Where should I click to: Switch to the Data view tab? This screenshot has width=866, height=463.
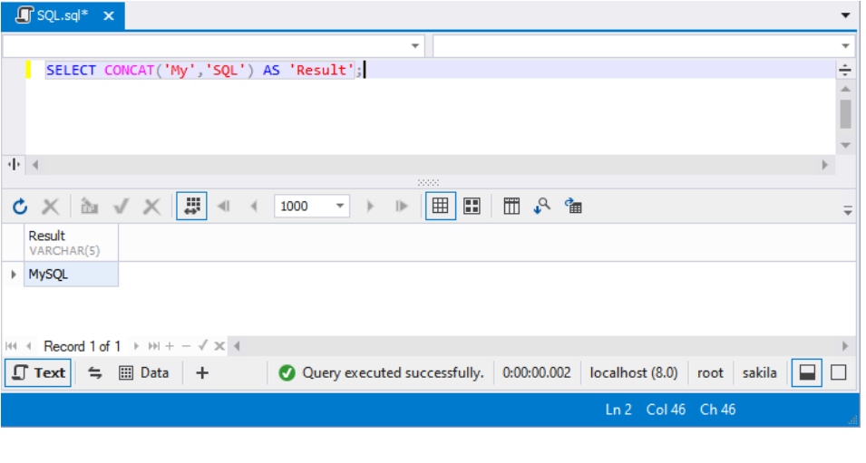(144, 373)
